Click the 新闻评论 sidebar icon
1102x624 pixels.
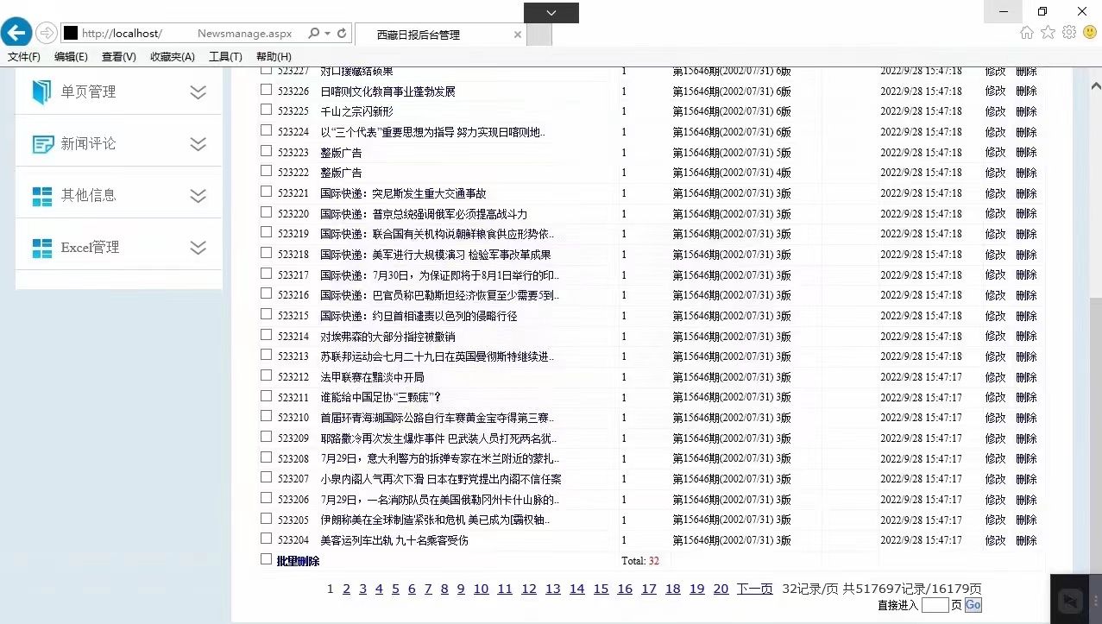coord(42,144)
